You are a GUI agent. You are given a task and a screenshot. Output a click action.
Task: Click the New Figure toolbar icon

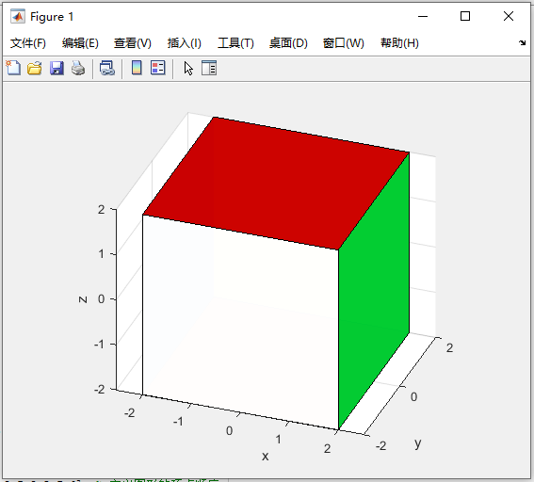13,68
